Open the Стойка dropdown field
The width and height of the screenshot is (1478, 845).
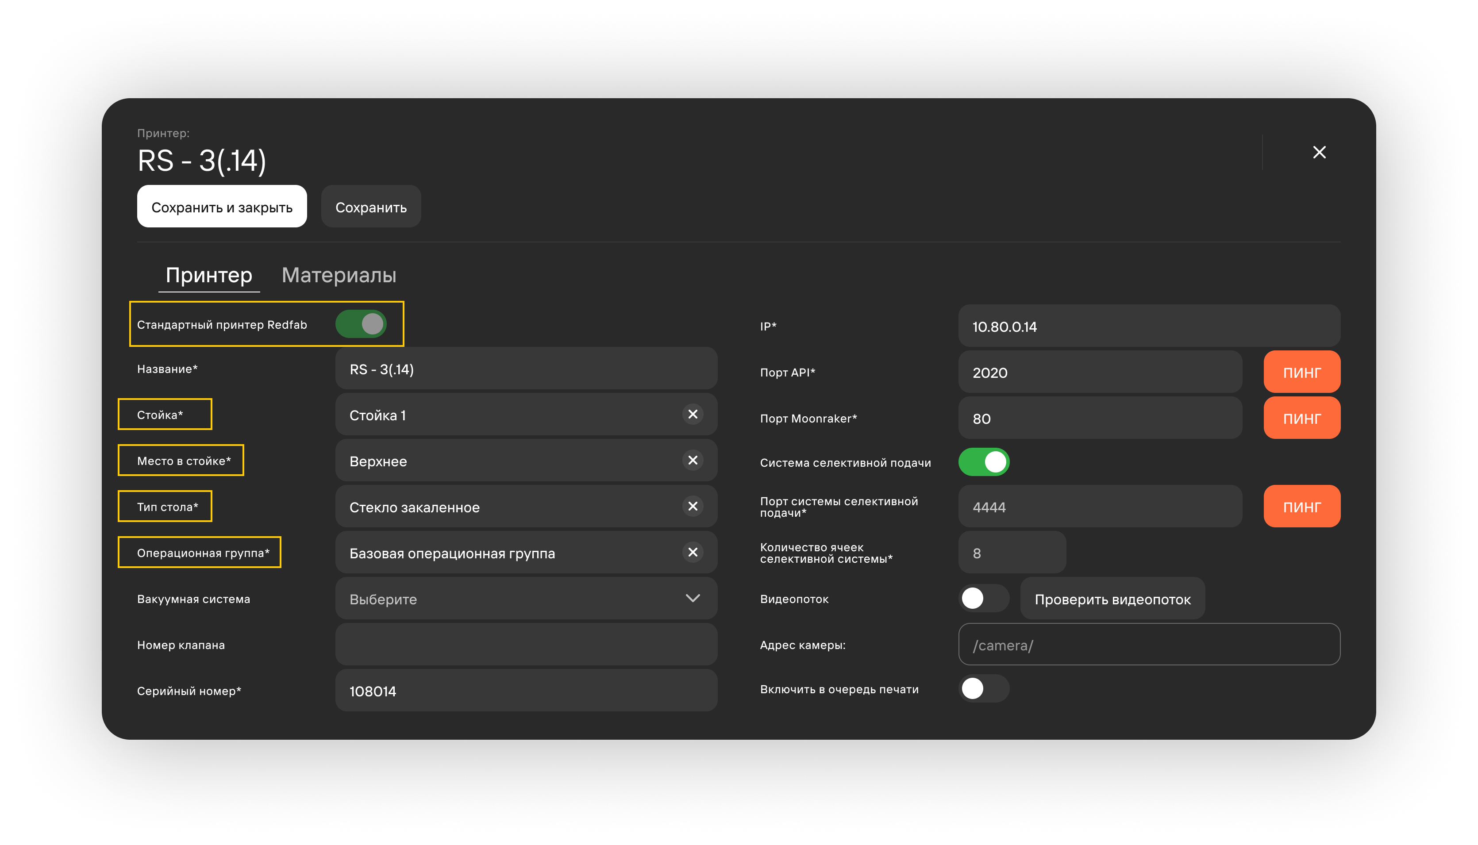pos(526,415)
